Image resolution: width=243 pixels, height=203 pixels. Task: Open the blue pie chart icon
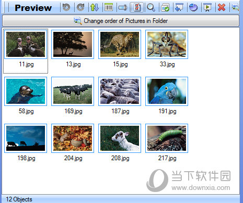click(x=193, y=8)
